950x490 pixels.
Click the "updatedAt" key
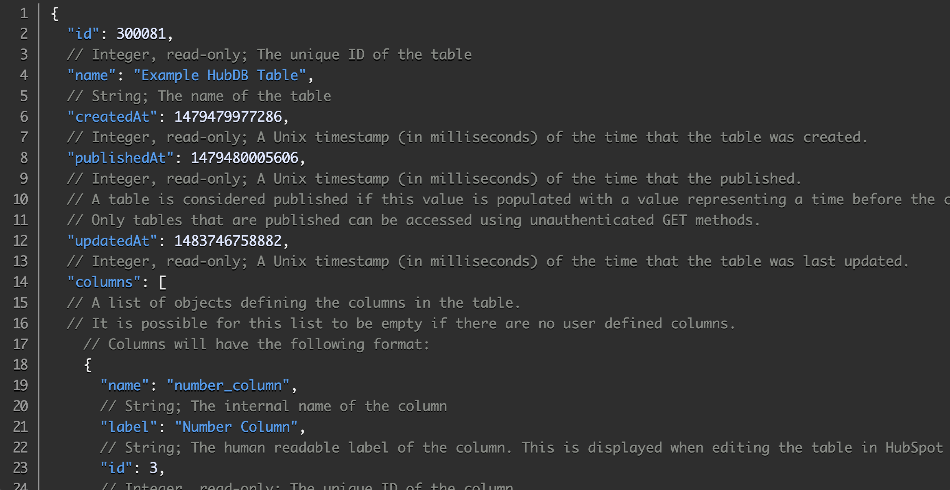(112, 241)
